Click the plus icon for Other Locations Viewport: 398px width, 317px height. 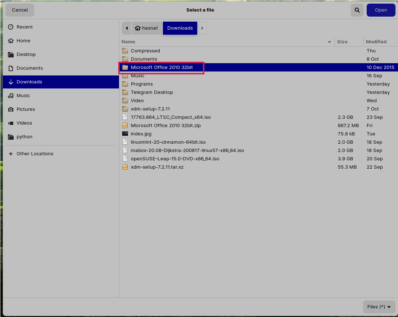pyautogui.click(x=11, y=154)
